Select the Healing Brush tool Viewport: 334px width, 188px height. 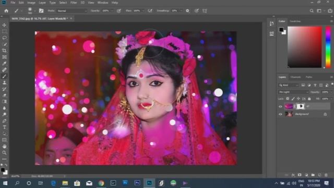4,70
